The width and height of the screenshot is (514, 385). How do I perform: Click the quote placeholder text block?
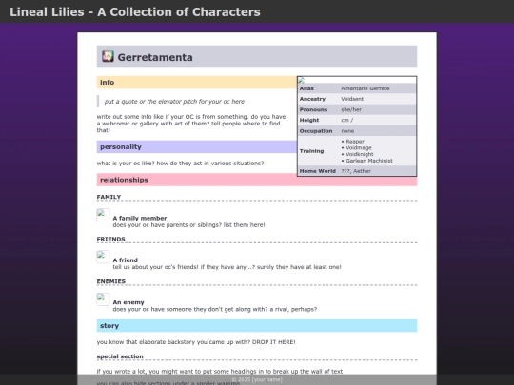tap(174, 102)
